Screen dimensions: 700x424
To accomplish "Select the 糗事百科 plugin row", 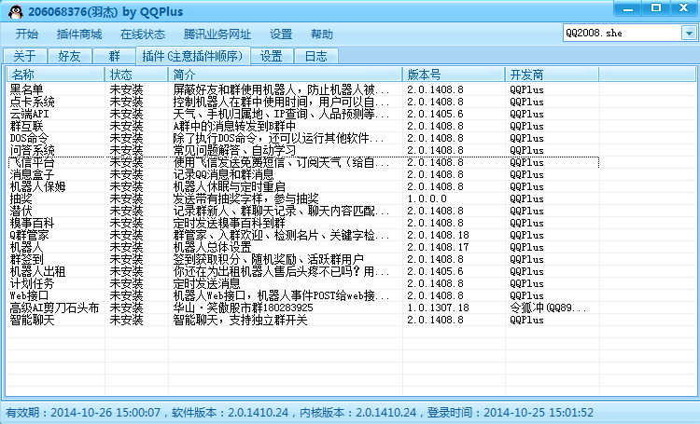I will 303,223.
